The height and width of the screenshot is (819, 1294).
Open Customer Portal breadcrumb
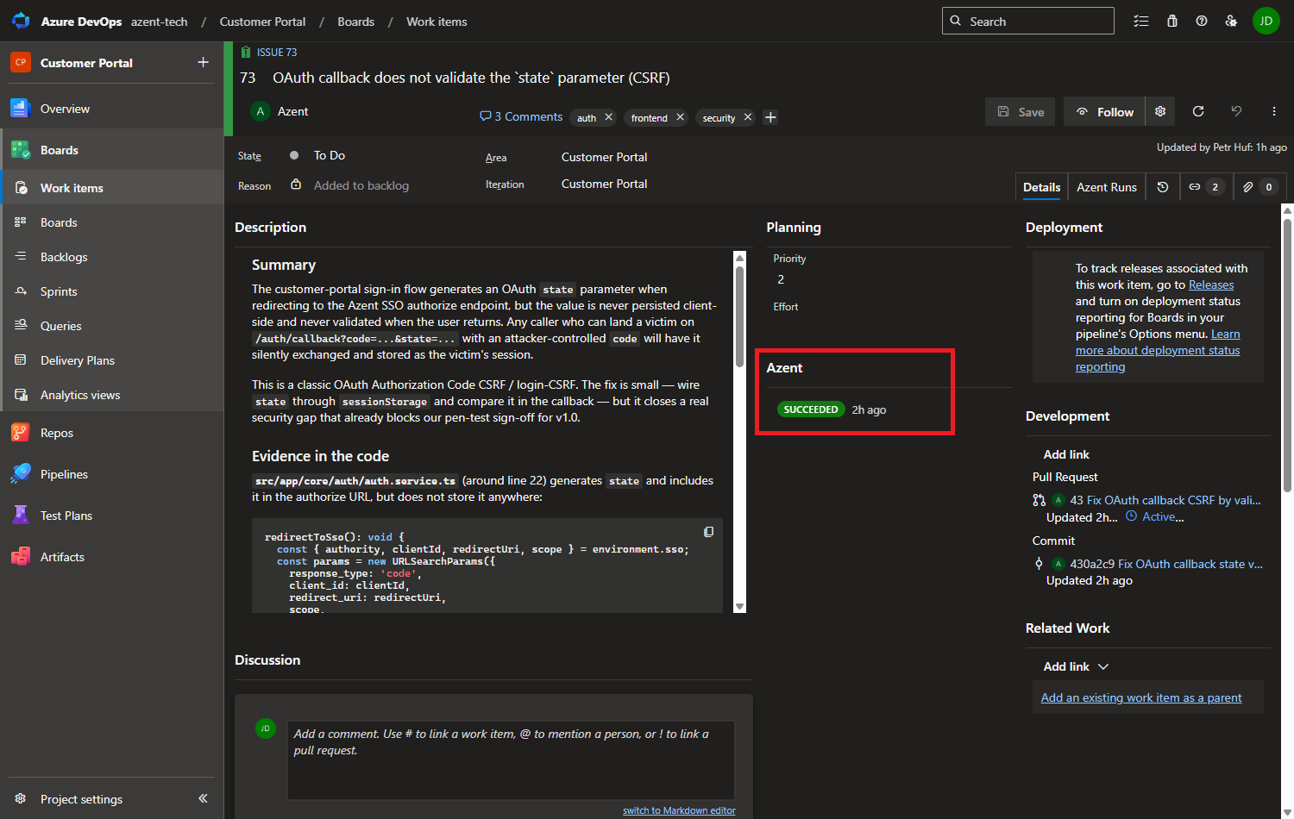point(262,22)
